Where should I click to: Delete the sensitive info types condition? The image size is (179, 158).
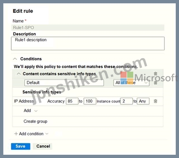click(155, 74)
